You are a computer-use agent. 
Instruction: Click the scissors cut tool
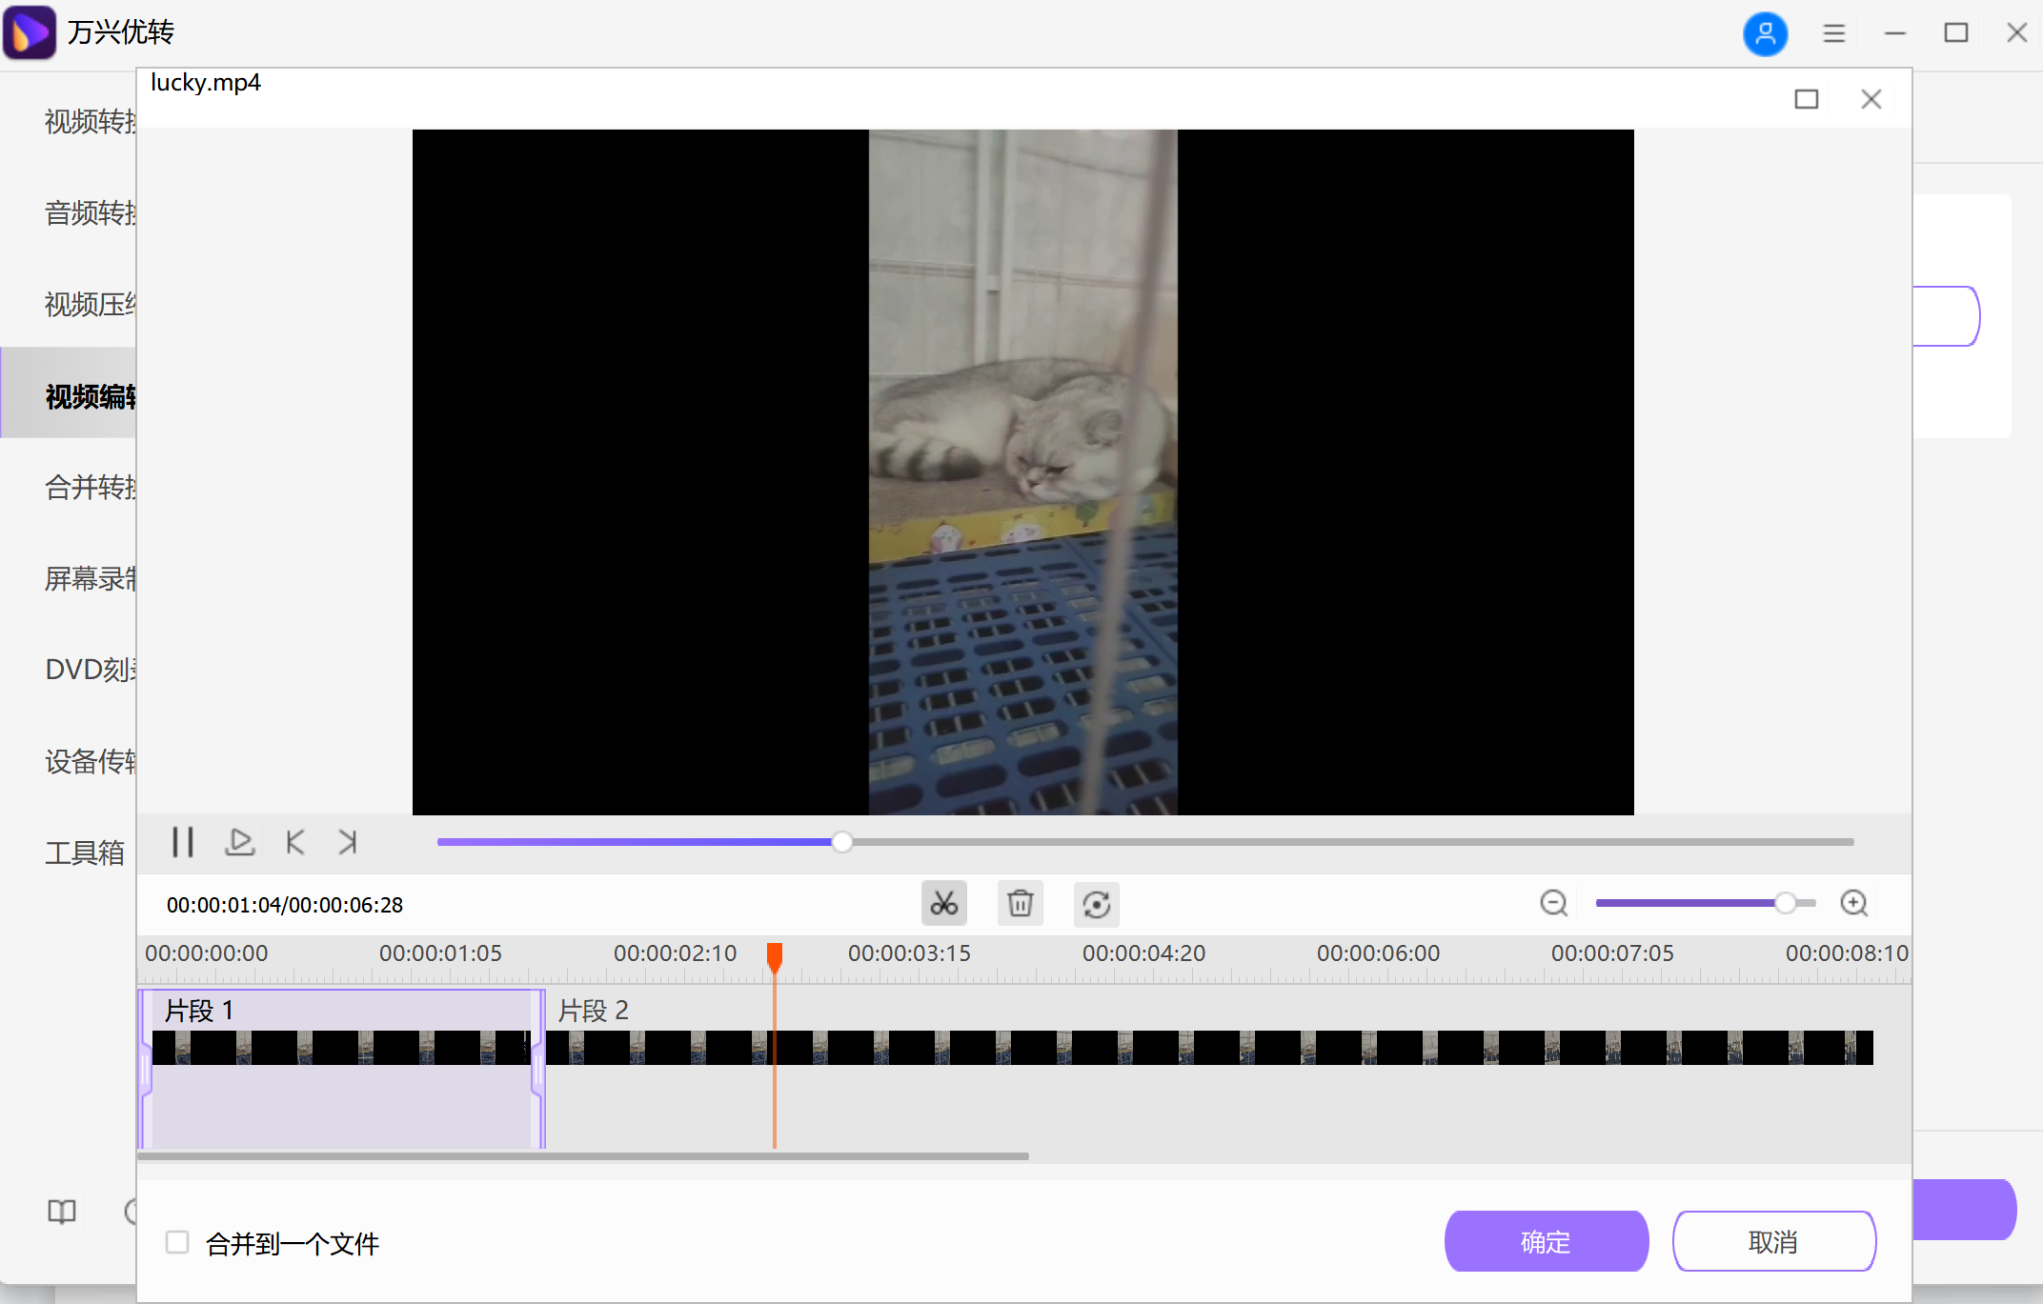coord(943,903)
